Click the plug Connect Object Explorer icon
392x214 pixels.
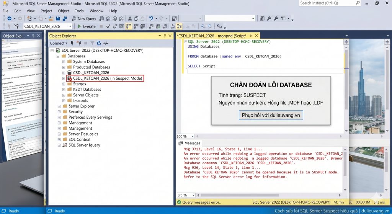coord(72,43)
